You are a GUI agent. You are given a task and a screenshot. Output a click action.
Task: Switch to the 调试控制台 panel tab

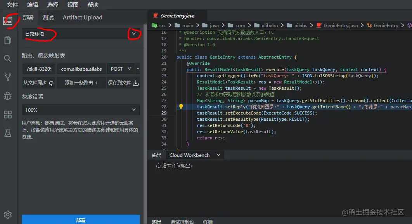[x=182, y=222]
